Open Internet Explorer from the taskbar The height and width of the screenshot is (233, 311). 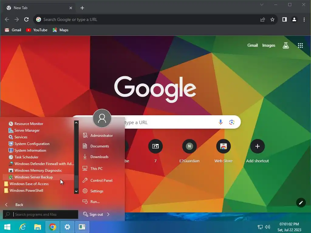click(x=22, y=227)
